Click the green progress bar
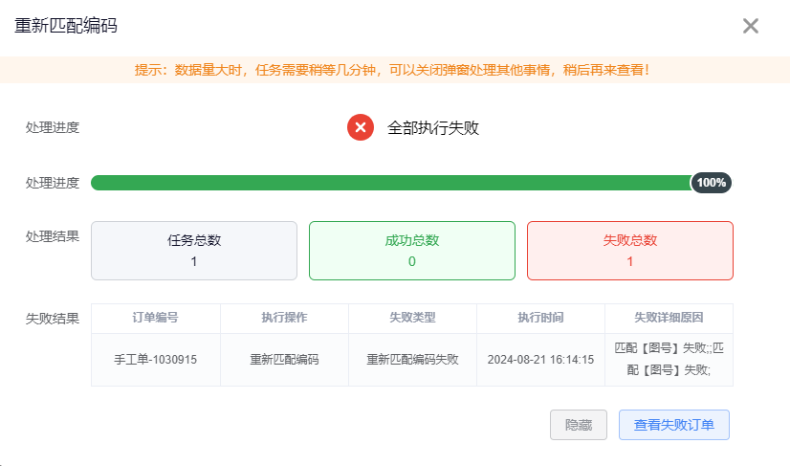 coord(390,183)
